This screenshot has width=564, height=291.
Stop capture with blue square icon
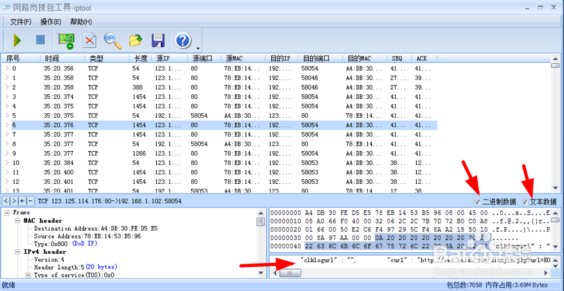[41, 39]
